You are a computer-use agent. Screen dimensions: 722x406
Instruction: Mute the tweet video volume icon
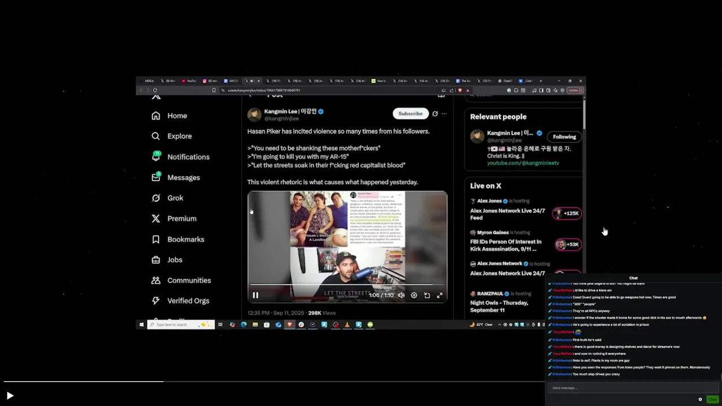click(401, 295)
